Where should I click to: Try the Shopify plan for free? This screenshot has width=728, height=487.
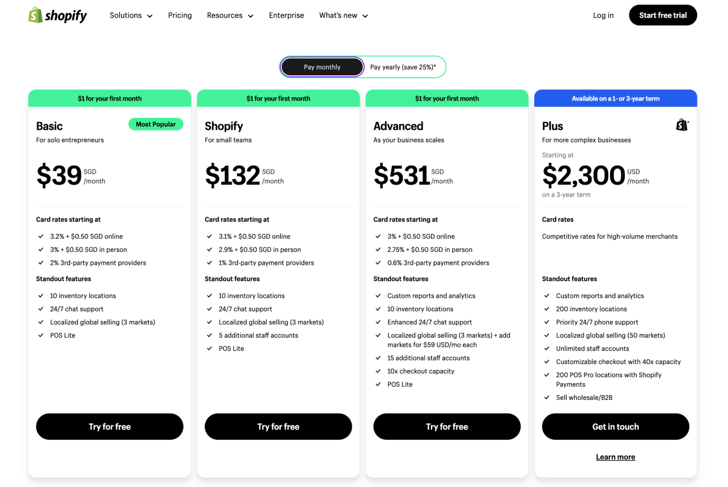(278, 427)
